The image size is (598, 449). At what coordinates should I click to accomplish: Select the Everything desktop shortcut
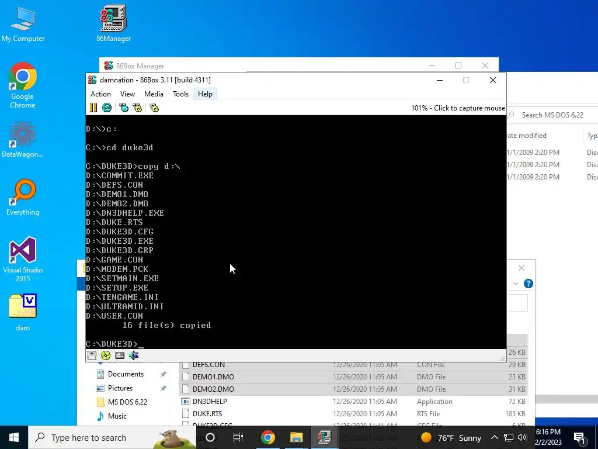(x=23, y=198)
